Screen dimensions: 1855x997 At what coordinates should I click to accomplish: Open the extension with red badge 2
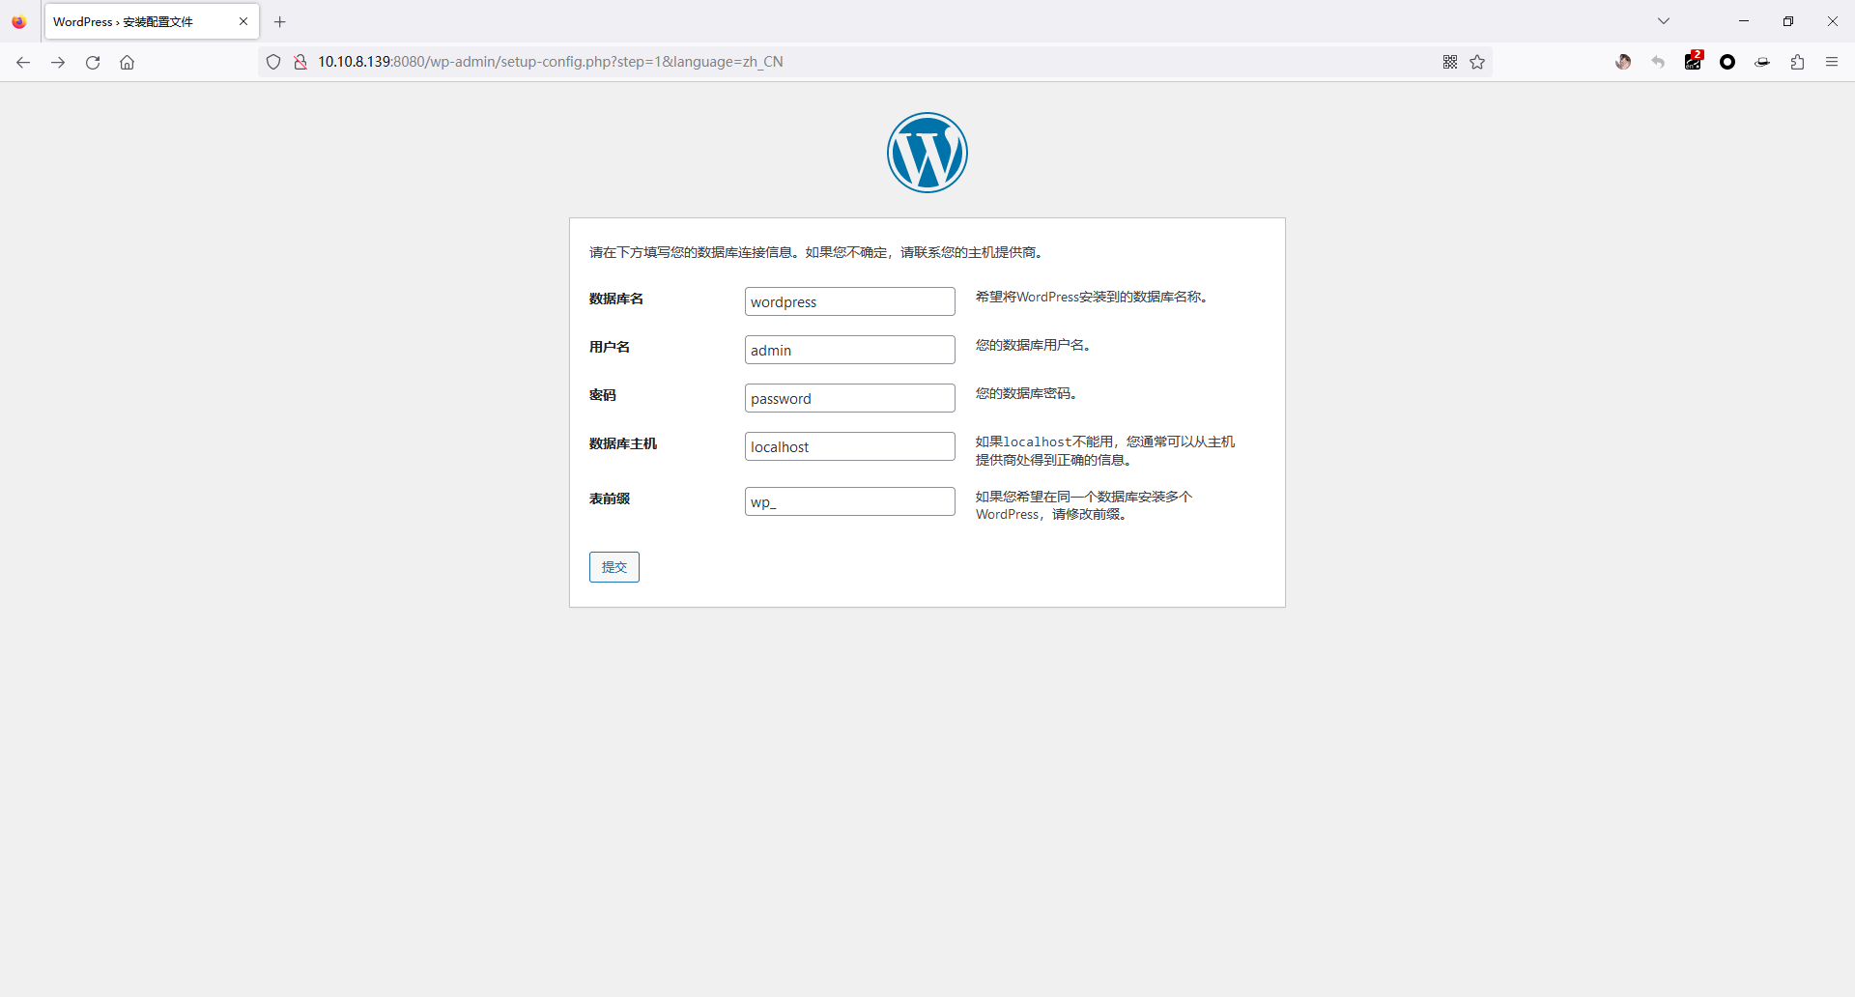[x=1694, y=61]
